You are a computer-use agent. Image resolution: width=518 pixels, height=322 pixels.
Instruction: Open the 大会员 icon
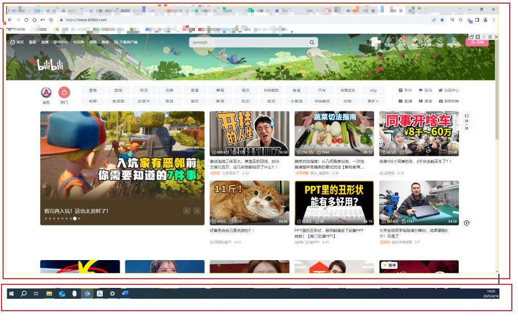[x=389, y=42]
